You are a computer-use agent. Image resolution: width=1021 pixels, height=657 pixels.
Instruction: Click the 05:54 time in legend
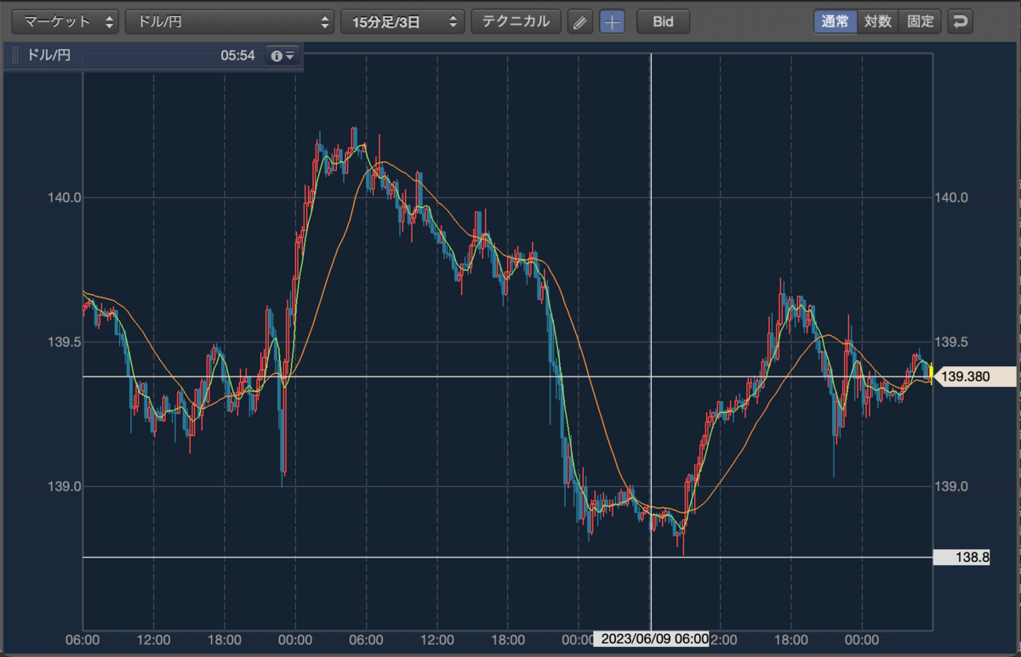(x=238, y=55)
